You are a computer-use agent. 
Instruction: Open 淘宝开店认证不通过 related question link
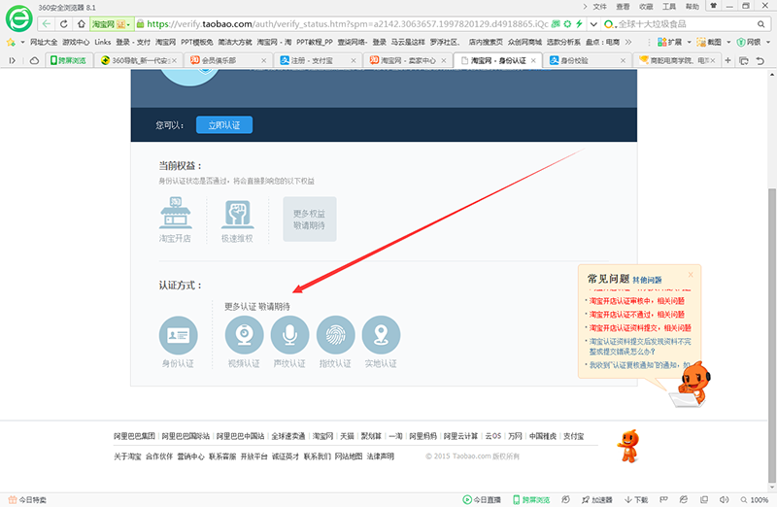[637, 315]
